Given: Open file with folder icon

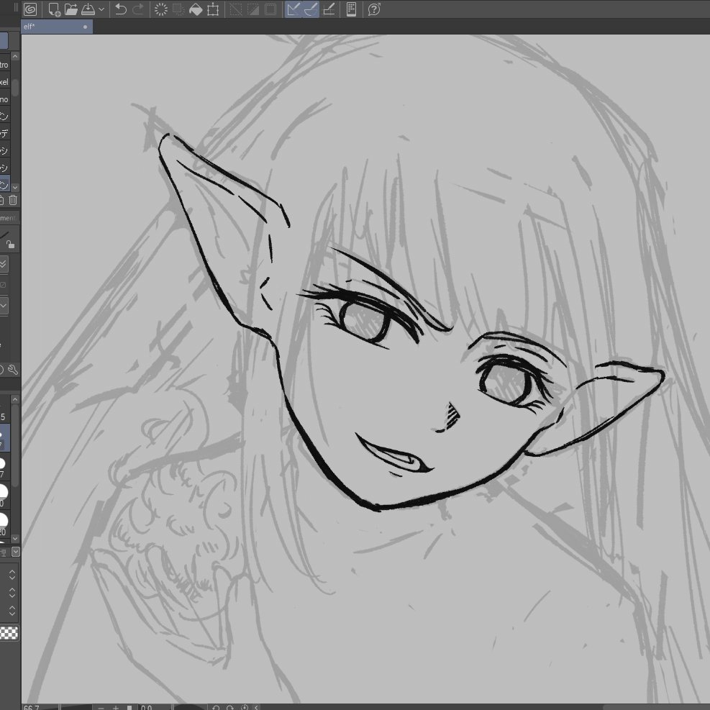Looking at the screenshot, I should 71,9.
